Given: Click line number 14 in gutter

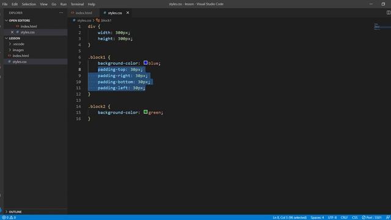Looking at the screenshot, I should (78, 106).
